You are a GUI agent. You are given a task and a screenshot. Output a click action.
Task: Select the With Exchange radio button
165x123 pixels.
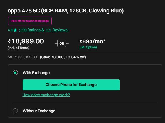click(x=15, y=73)
